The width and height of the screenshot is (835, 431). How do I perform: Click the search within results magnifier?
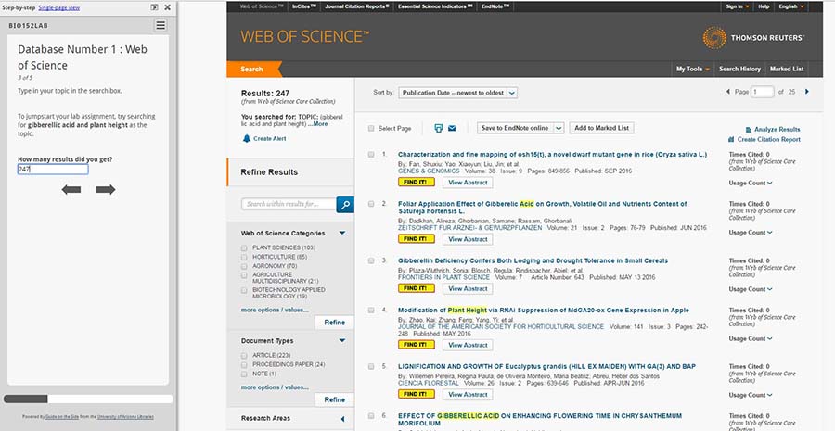point(345,204)
